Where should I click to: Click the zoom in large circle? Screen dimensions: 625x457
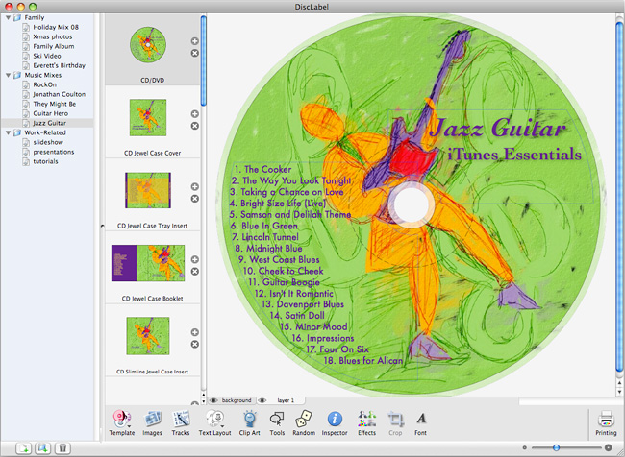coord(609,447)
